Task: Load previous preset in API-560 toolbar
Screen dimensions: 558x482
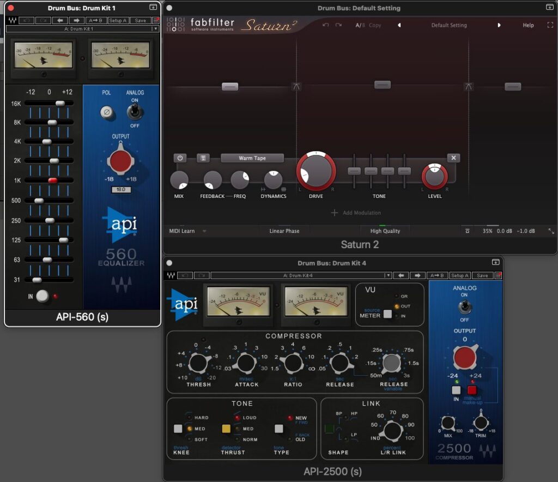Action: [x=60, y=20]
